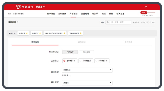164x91 pixels.
Task: Choose the 預約換匯 option button
Action: tap(86, 52)
